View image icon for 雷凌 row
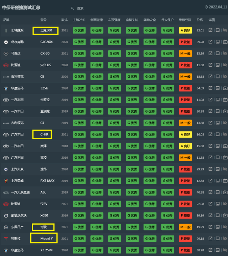The height and width of the screenshot is (256, 228). click(x=218, y=158)
